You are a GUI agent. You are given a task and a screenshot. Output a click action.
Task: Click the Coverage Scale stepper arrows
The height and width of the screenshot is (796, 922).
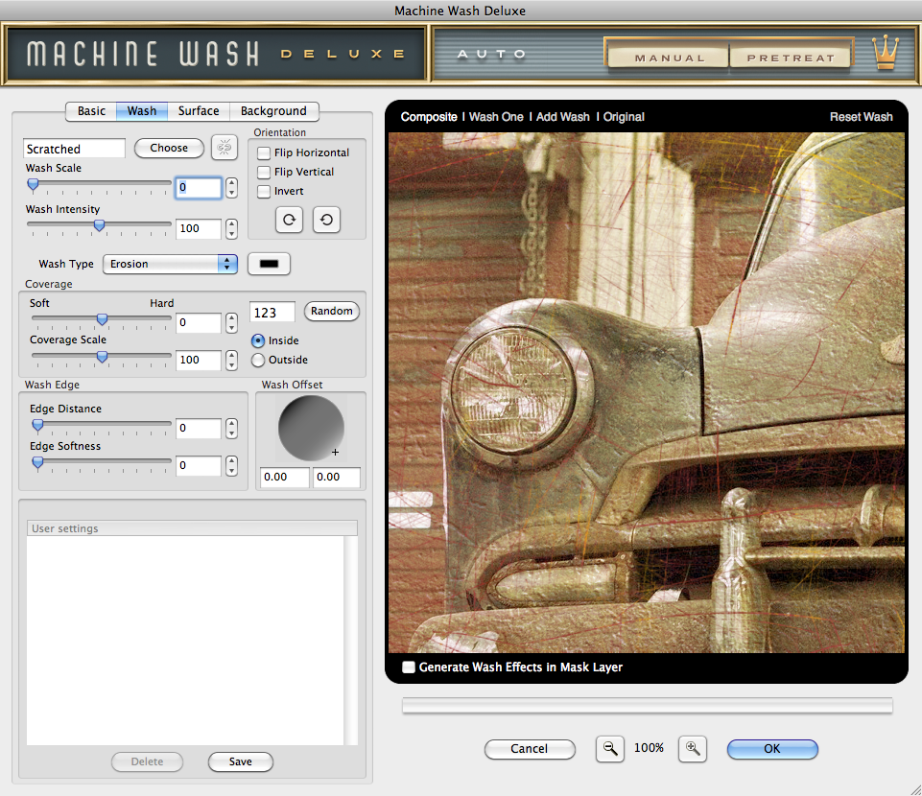pos(231,360)
